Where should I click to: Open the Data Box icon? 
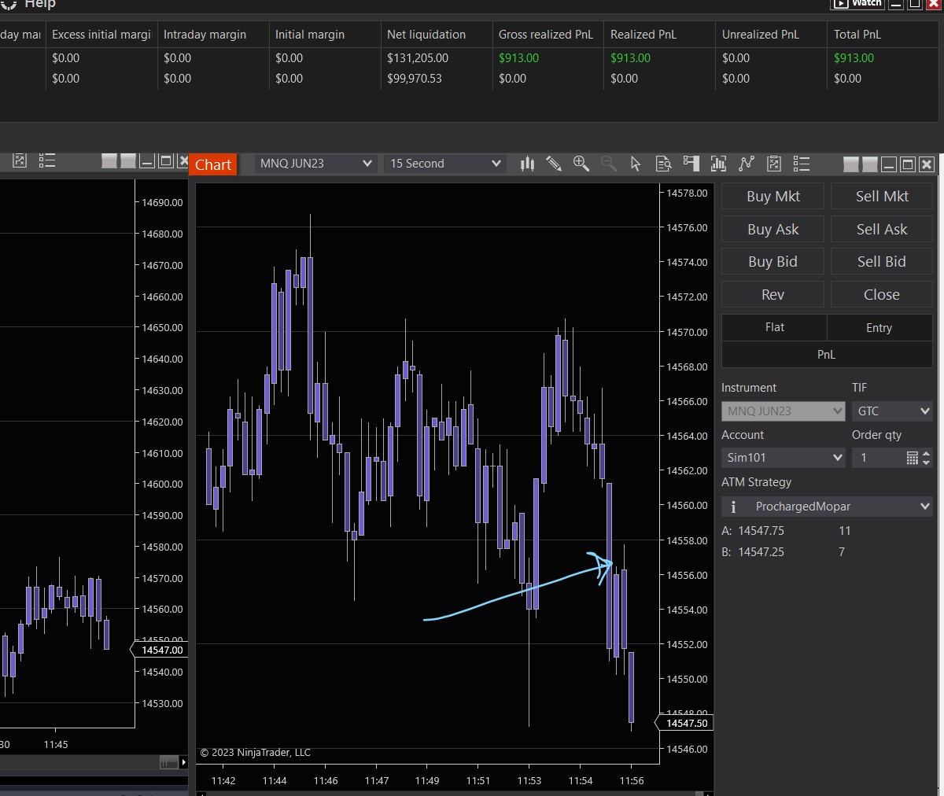tap(663, 164)
